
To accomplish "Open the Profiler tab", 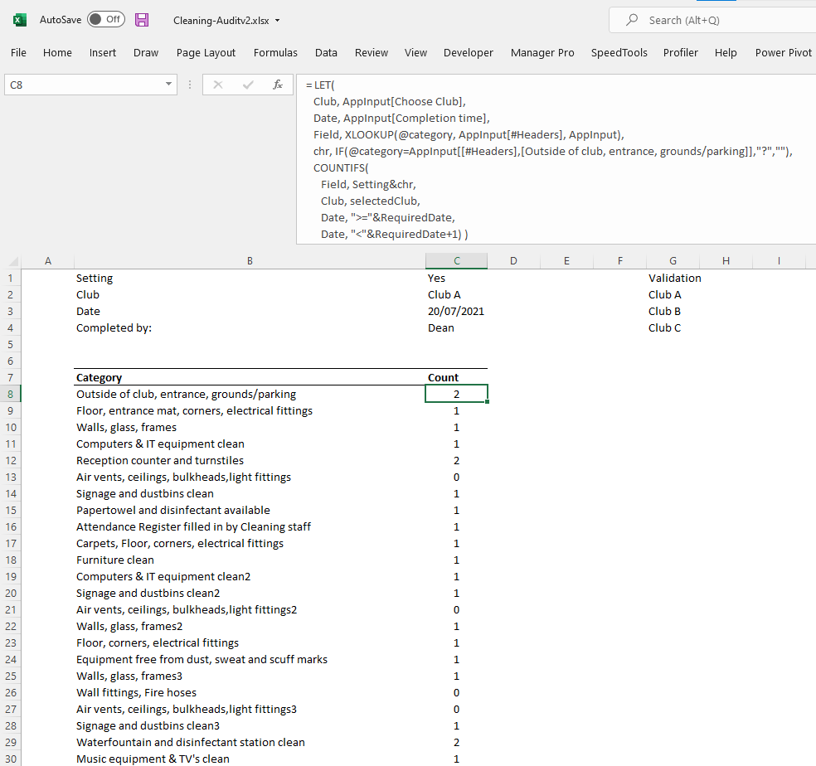I will [680, 52].
